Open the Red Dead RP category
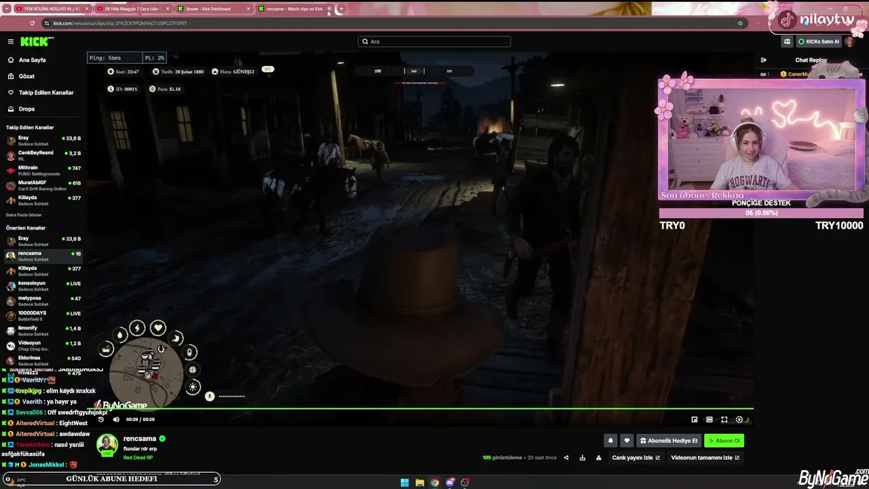Image resolution: width=869 pixels, height=489 pixels. point(138,458)
